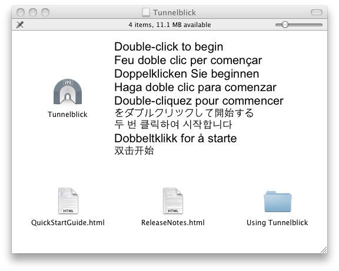Click the right end of icon size slider track
Viewport: 339px width, 271px height.
[x=321, y=25]
